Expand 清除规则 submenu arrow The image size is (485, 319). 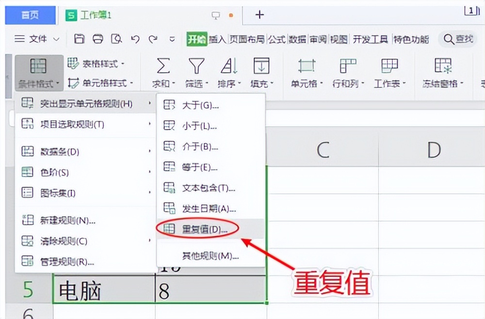(150, 240)
